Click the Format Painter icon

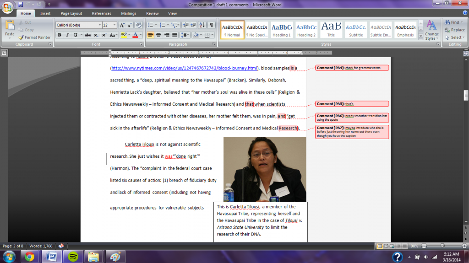point(22,38)
